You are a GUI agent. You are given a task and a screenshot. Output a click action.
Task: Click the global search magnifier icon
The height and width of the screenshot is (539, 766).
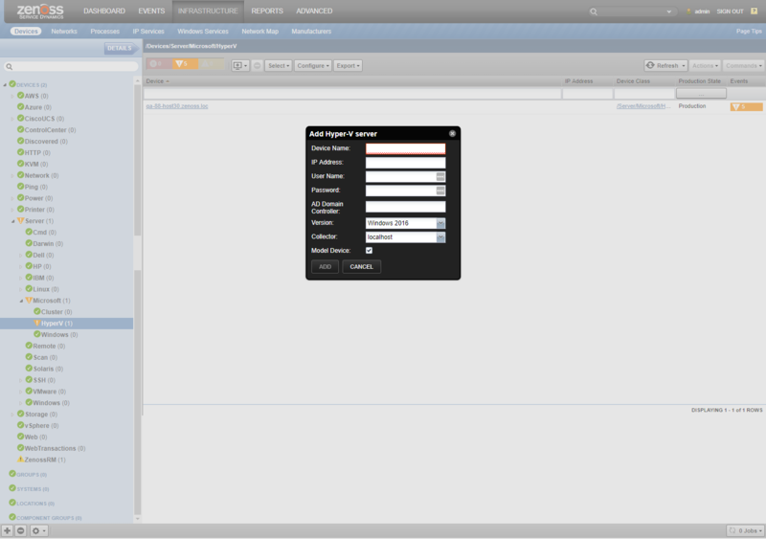pyautogui.click(x=593, y=11)
